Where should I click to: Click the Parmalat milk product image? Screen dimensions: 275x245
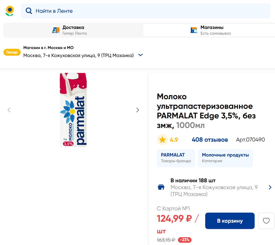point(73,110)
